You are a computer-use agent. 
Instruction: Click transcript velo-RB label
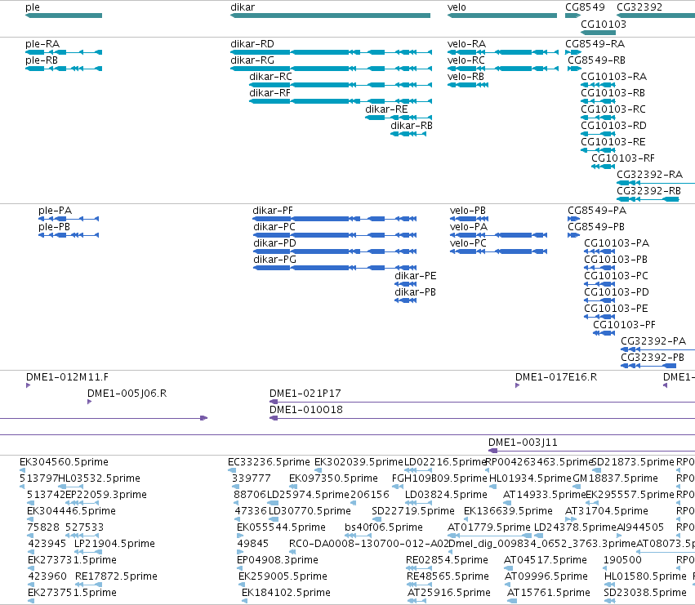466,77
